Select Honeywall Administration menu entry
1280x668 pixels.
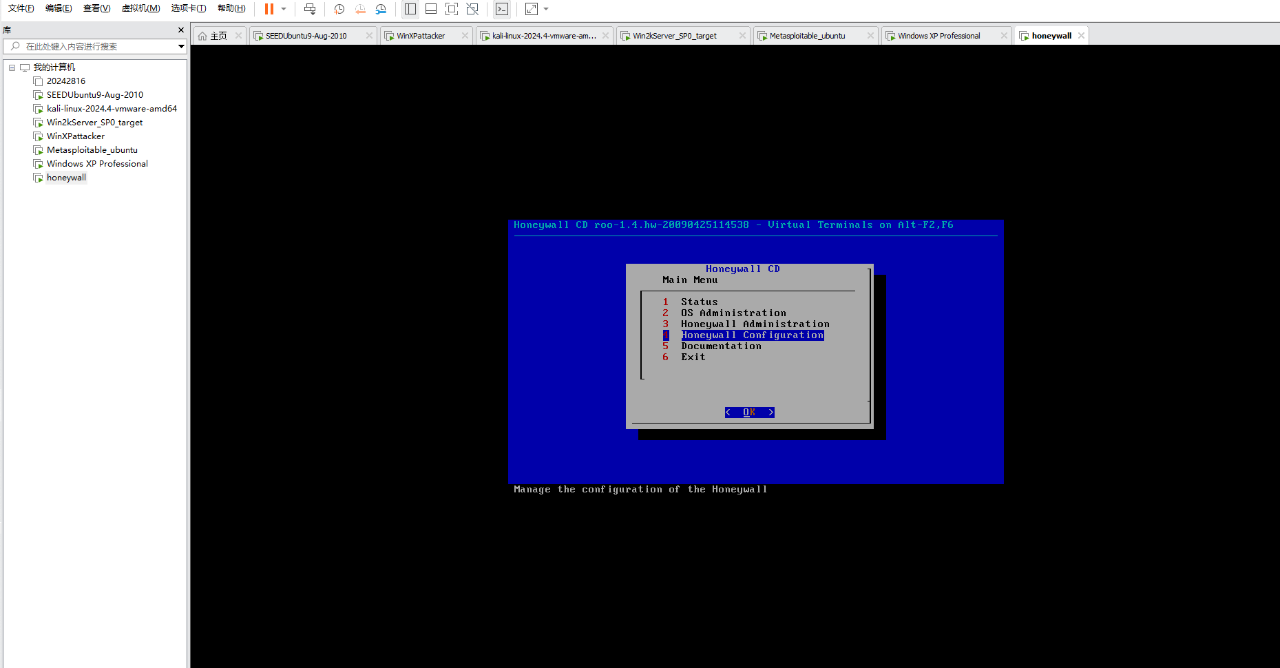click(755, 324)
